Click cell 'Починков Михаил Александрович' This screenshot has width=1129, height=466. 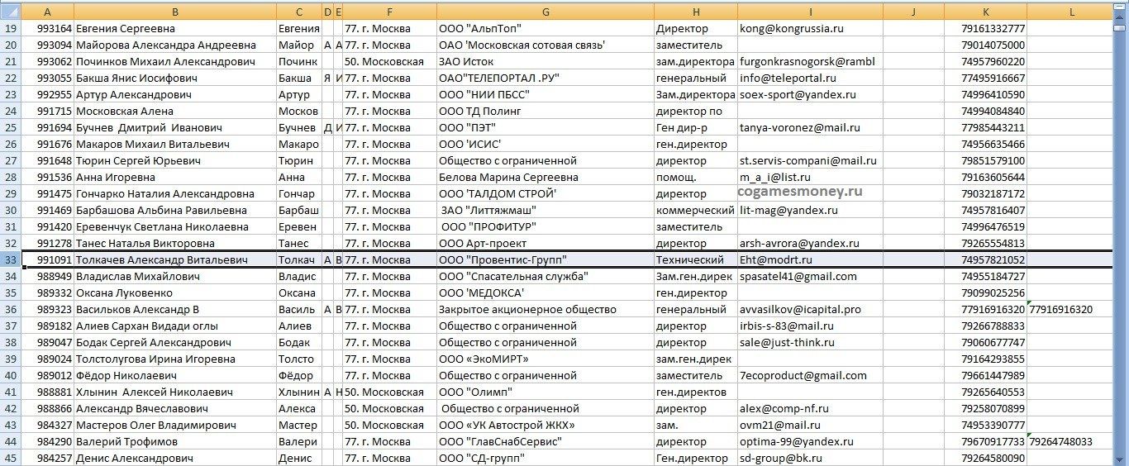click(x=175, y=61)
